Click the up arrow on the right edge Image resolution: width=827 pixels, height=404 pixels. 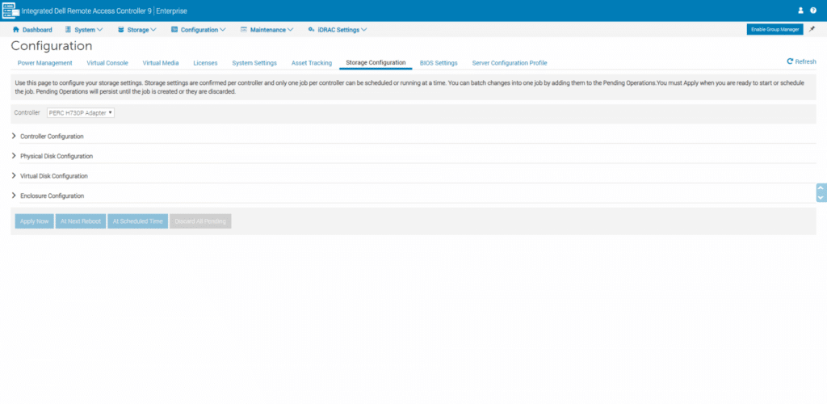(x=821, y=187)
